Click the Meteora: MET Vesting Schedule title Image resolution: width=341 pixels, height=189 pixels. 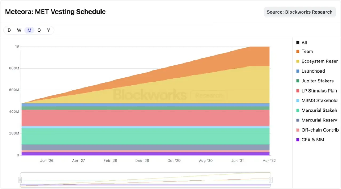(55, 12)
